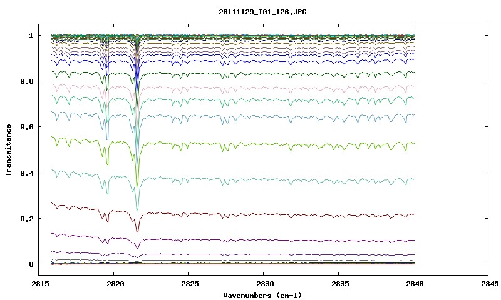This screenshot has height=300, width=501.
Task: Click the y-axis tick label 0
Action: (x=31, y=264)
